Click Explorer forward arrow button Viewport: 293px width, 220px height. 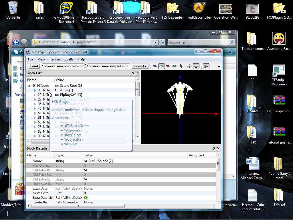[24, 42]
